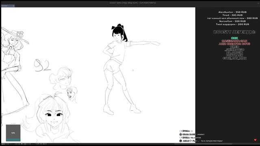Click the ZO_ORIGIN legend name
260x146 pixels.
coord(234,52)
